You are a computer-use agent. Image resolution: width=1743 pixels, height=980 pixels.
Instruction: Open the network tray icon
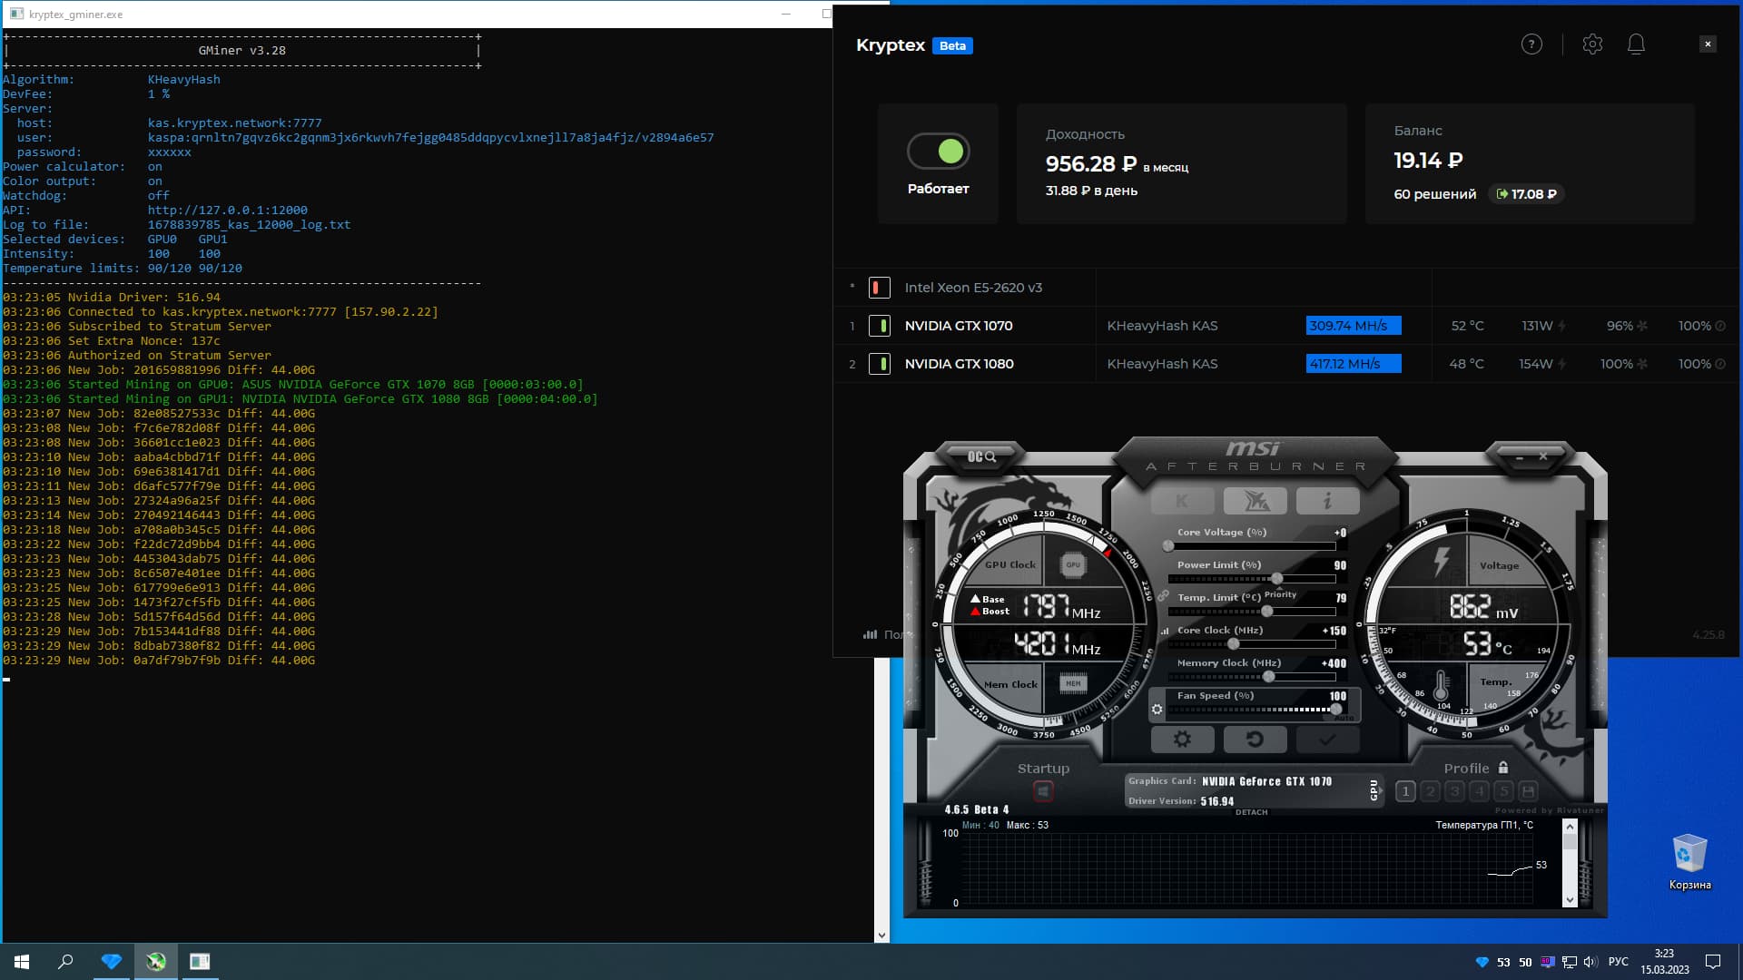(x=1569, y=962)
